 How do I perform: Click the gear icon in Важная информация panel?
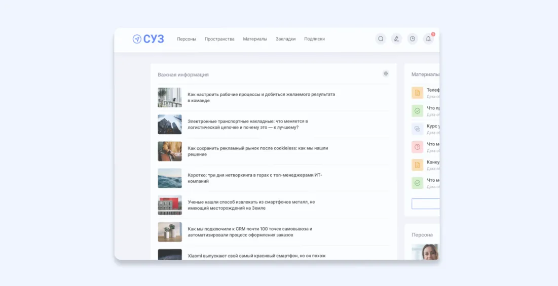pos(386,74)
